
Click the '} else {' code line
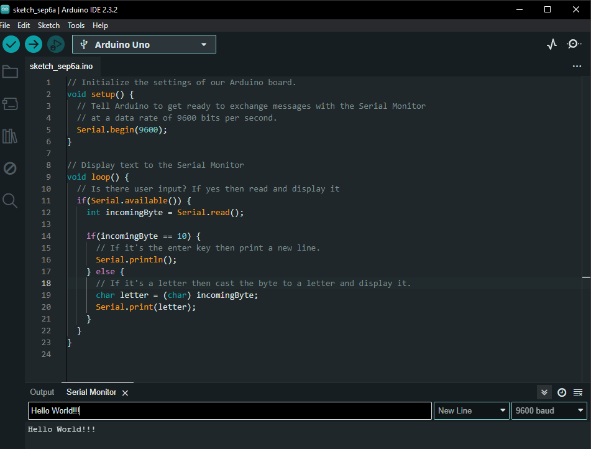click(x=105, y=272)
